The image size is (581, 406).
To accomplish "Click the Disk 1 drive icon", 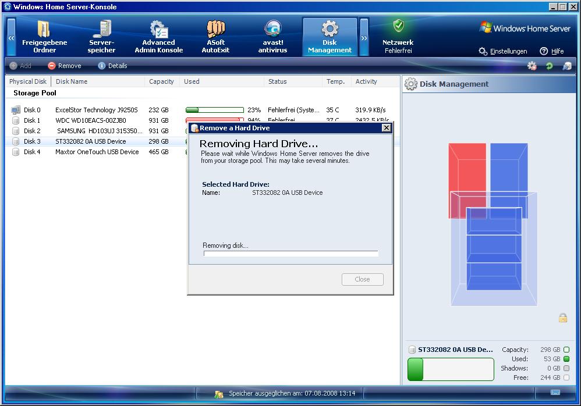I will pyautogui.click(x=16, y=120).
